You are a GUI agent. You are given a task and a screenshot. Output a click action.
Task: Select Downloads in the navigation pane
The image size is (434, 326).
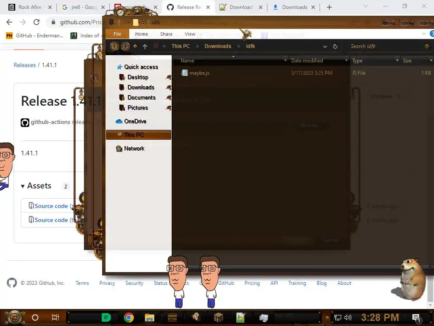pyautogui.click(x=141, y=87)
